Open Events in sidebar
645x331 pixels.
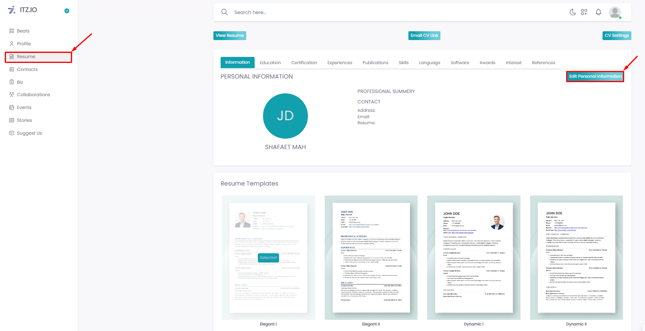24,107
